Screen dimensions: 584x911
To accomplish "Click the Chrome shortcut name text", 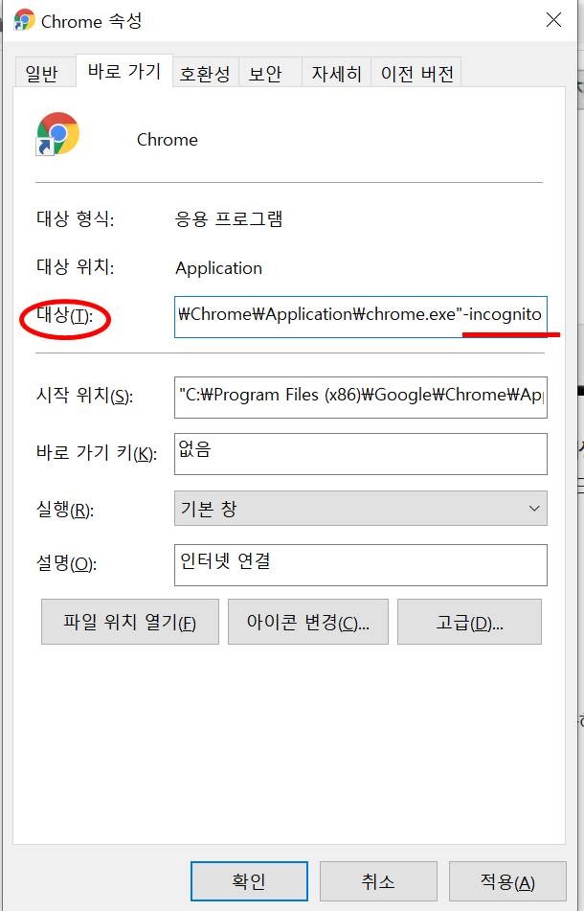I will tap(168, 140).
